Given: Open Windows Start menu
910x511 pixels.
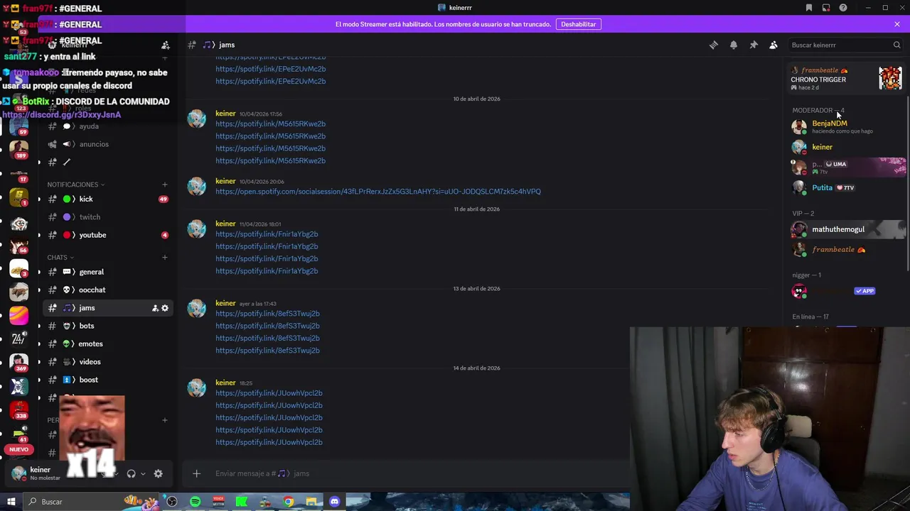Looking at the screenshot, I should tap(11, 502).
